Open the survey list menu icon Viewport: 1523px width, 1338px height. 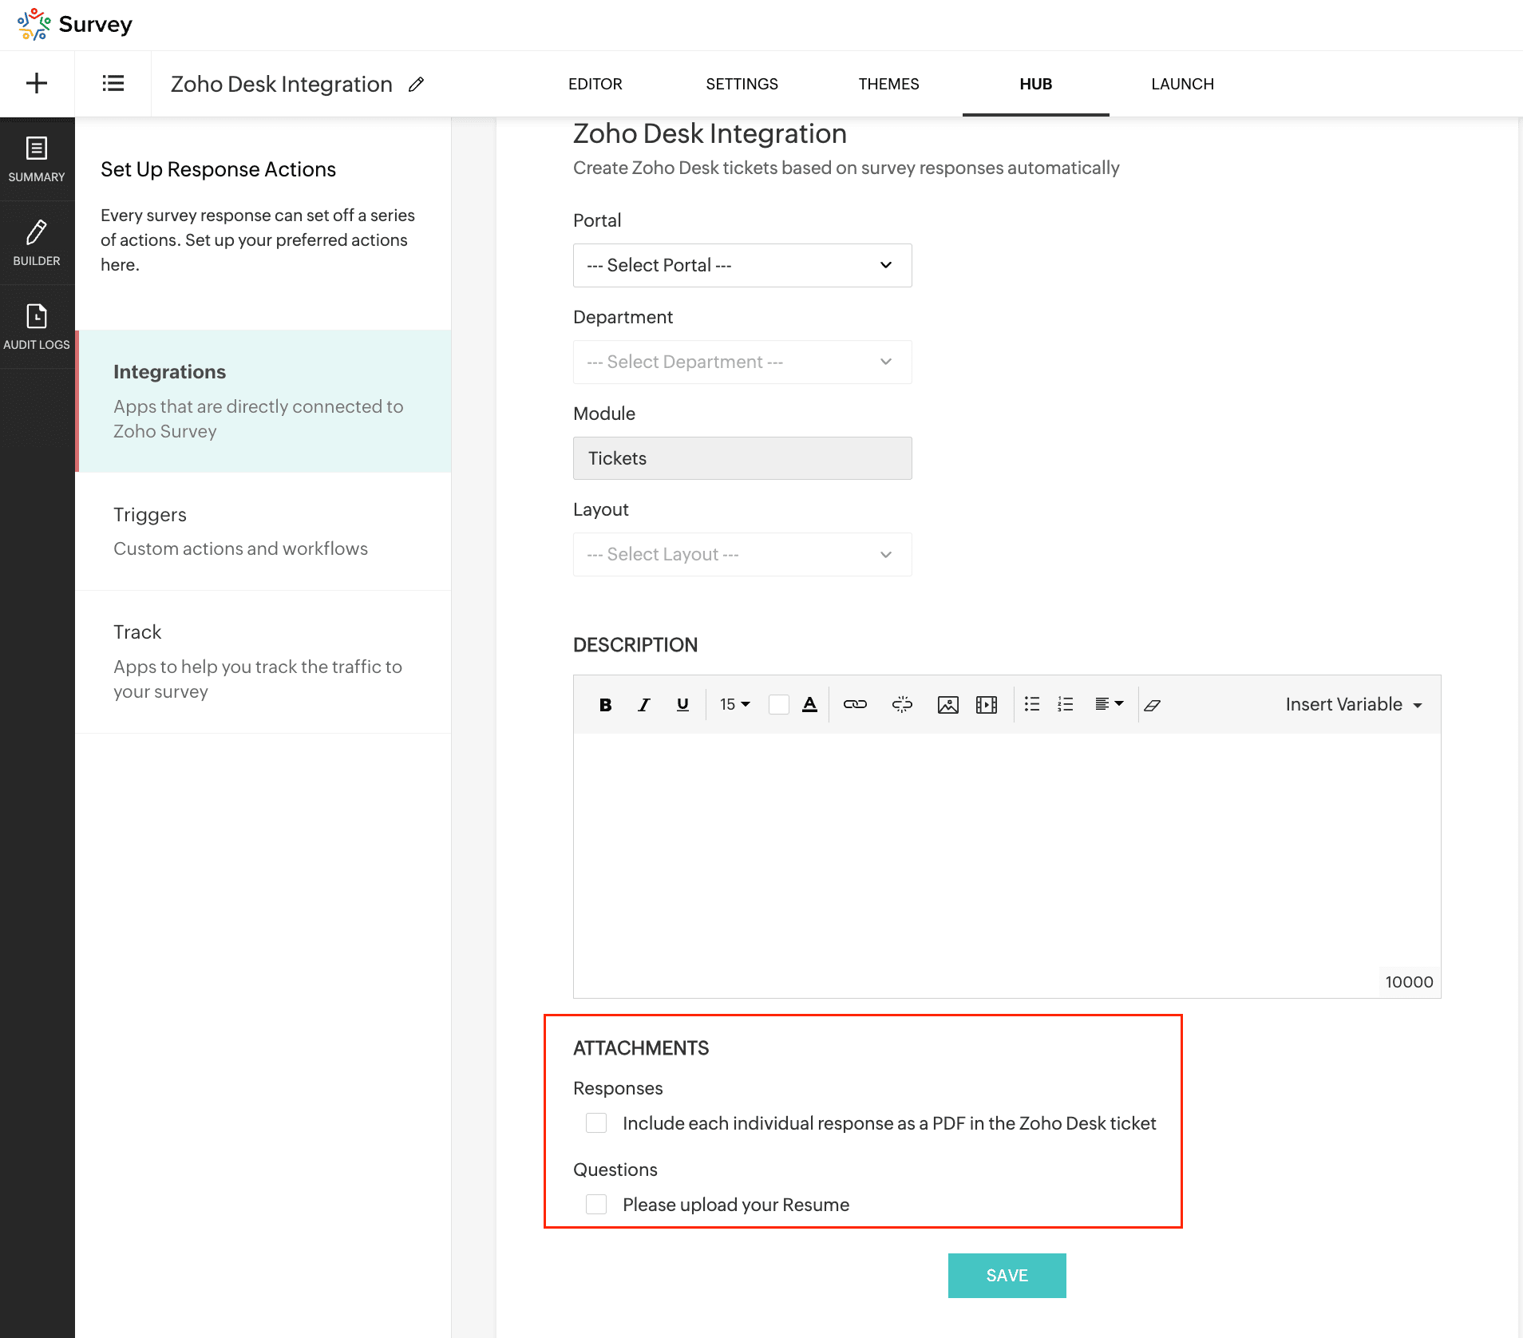click(x=113, y=83)
